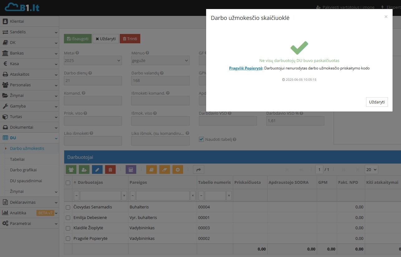Click the Darbuotojas filter input field
The height and width of the screenshot is (257, 401).
[100, 196]
